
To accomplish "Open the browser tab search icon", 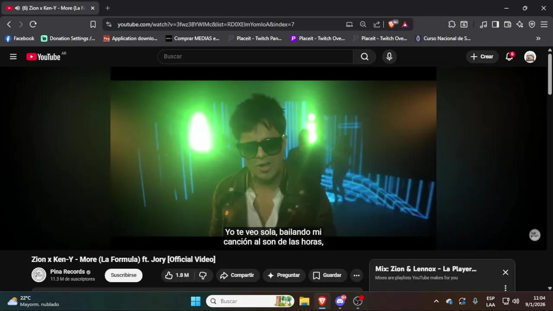I will point(464,24).
